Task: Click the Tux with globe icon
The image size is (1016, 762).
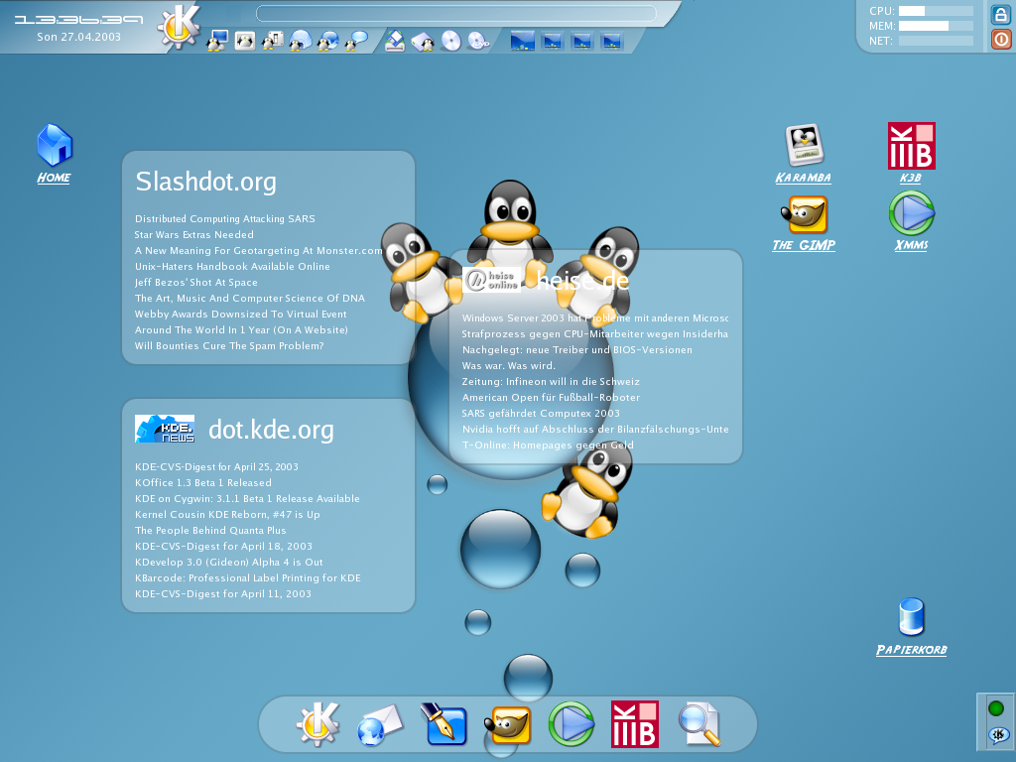Action: coord(327,41)
